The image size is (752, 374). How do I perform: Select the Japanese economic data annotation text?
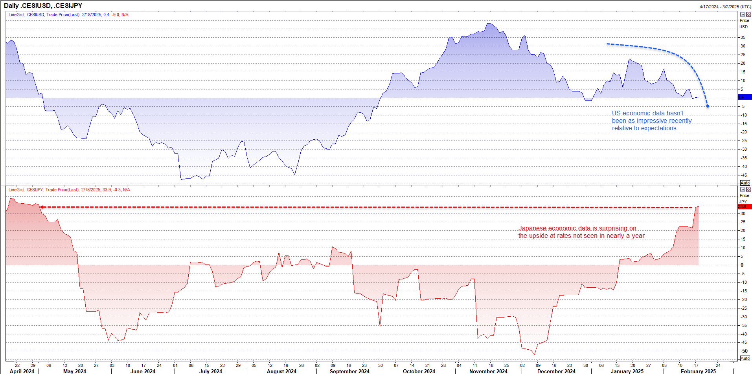click(x=581, y=232)
